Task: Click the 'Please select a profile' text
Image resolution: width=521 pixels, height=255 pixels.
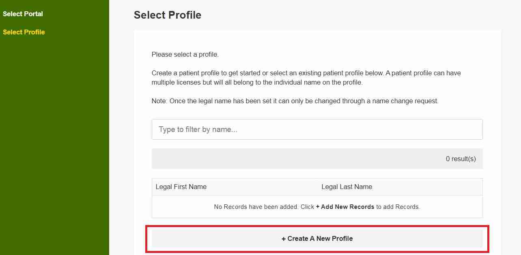Action: click(185, 54)
